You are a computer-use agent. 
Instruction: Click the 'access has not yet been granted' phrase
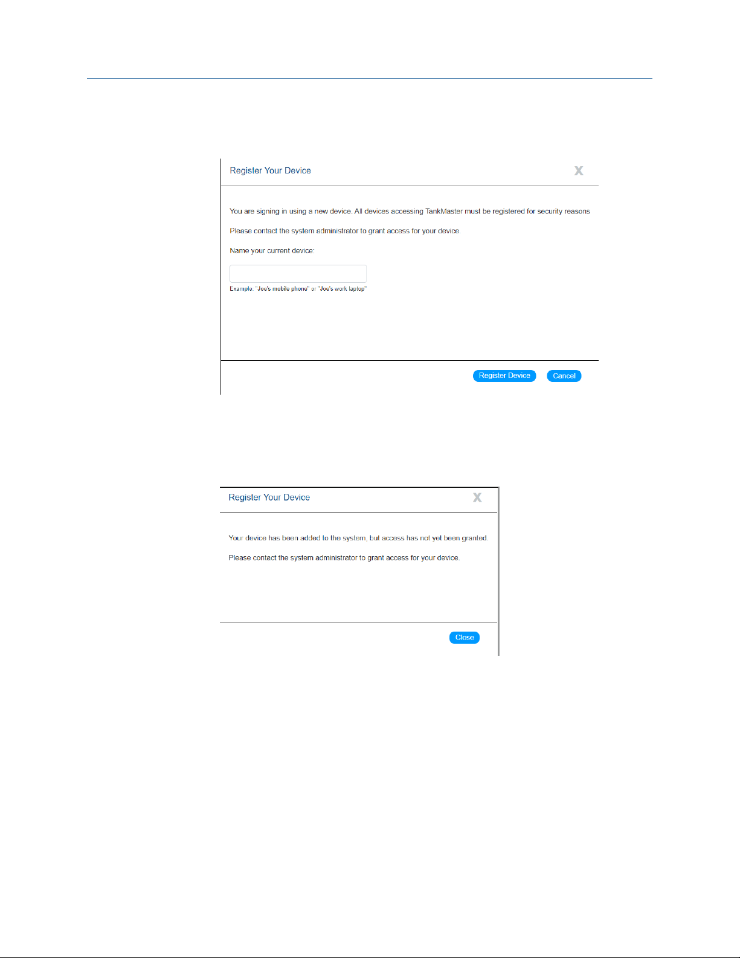click(x=435, y=538)
